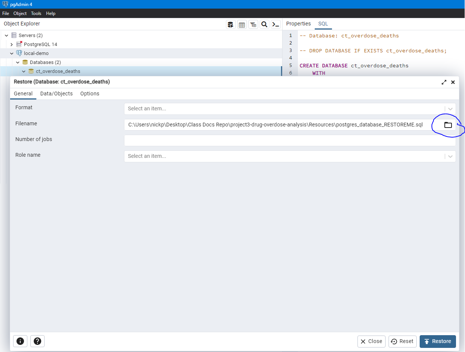Switch to the Options tab
The width and height of the screenshot is (465, 352).
tap(90, 94)
